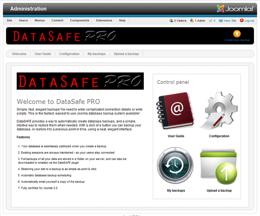Click the DataSafe PRO logo above welcome text
260x216 pixels.
(80, 81)
